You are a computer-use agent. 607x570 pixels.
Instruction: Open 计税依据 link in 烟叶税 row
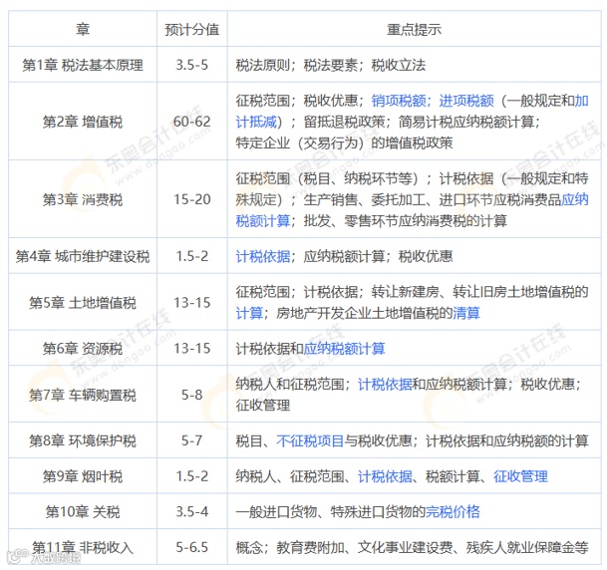[385, 476]
